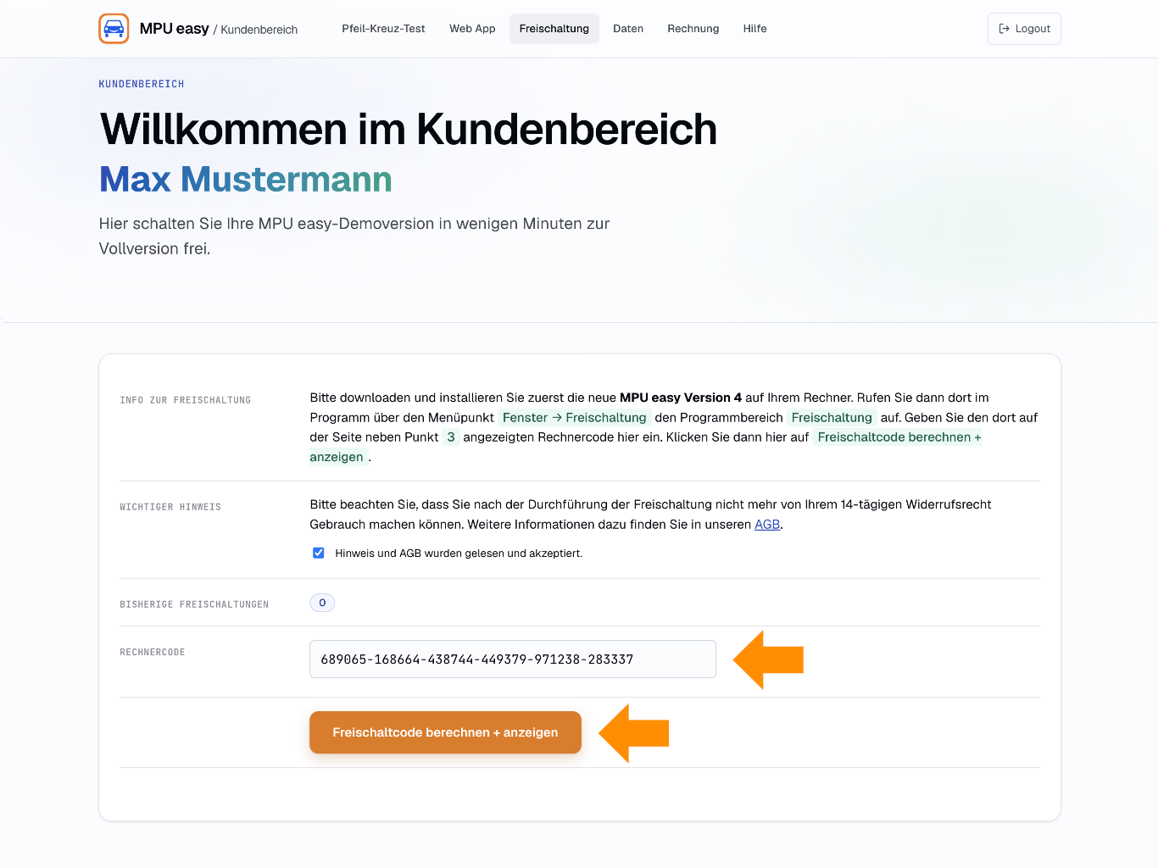Click the RECHNERCODE row label
This screenshot has width=1158, height=868.
click(153, 653)
